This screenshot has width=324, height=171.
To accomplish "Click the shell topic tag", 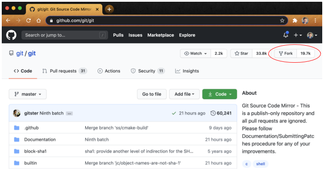I will (x=260, y=164).
